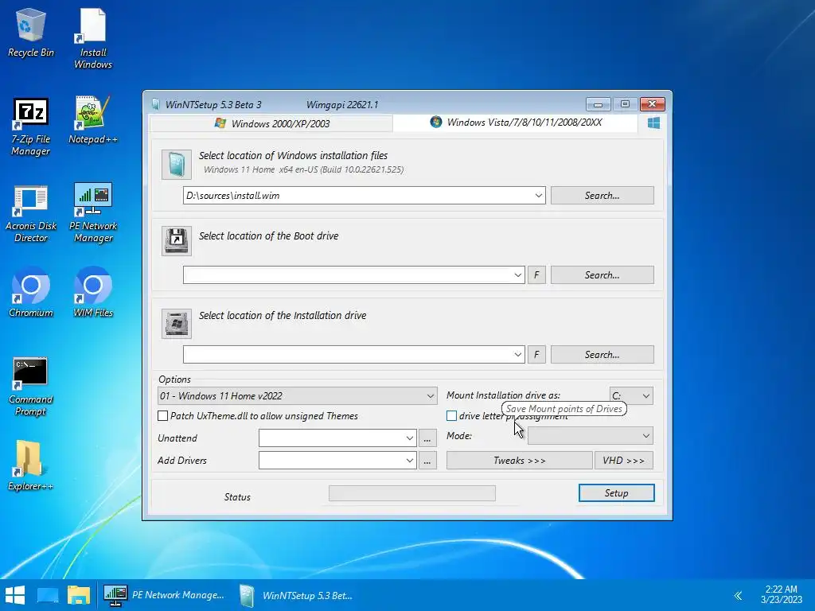Click Search for the Installation drive
The image size is (815, 611).
tap(602, 354)
